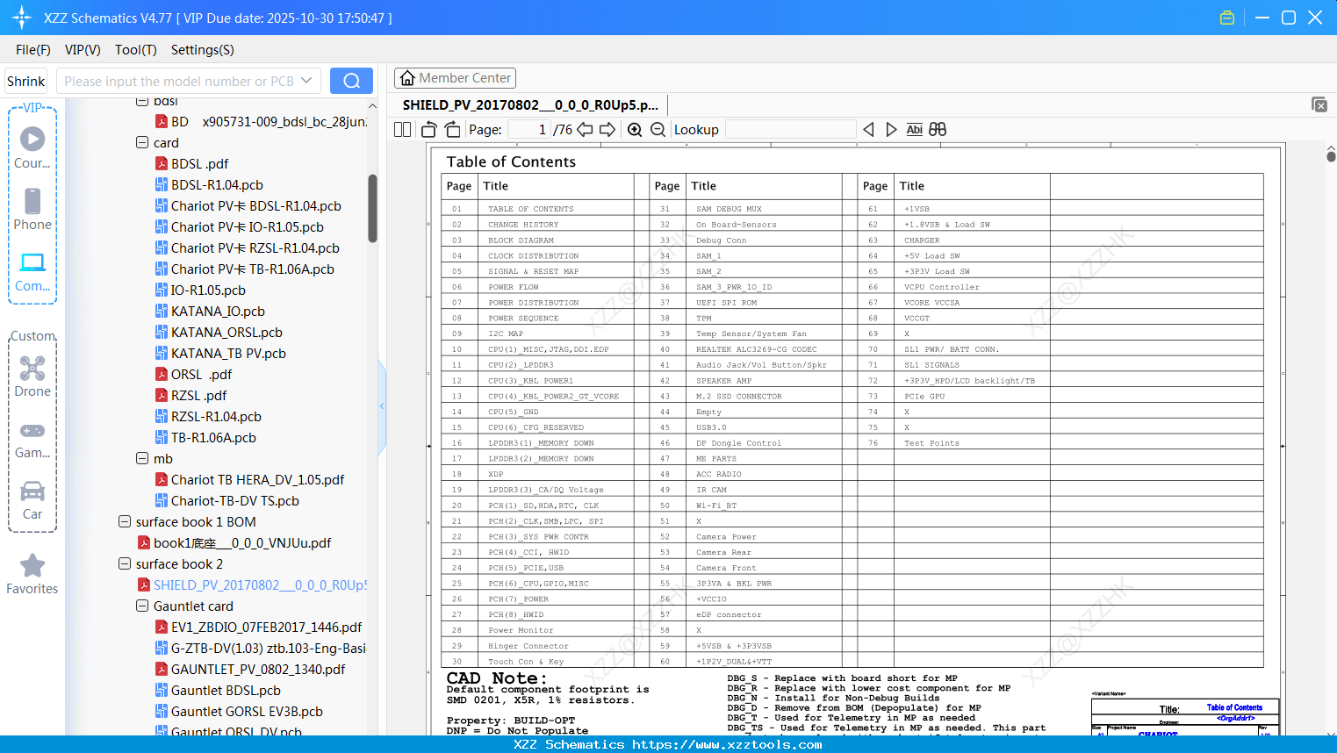Screen dimensions: 1337x753
Task: Zoom out of the schematic
Action: coord(658,130)
